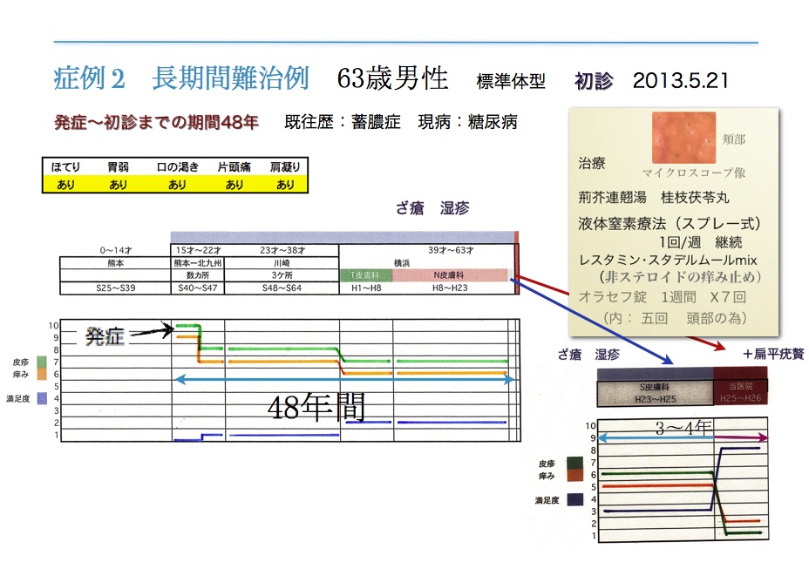Click the dark green 皮疹 swatch beside the 3〜4年 chart

coord(575,464)
